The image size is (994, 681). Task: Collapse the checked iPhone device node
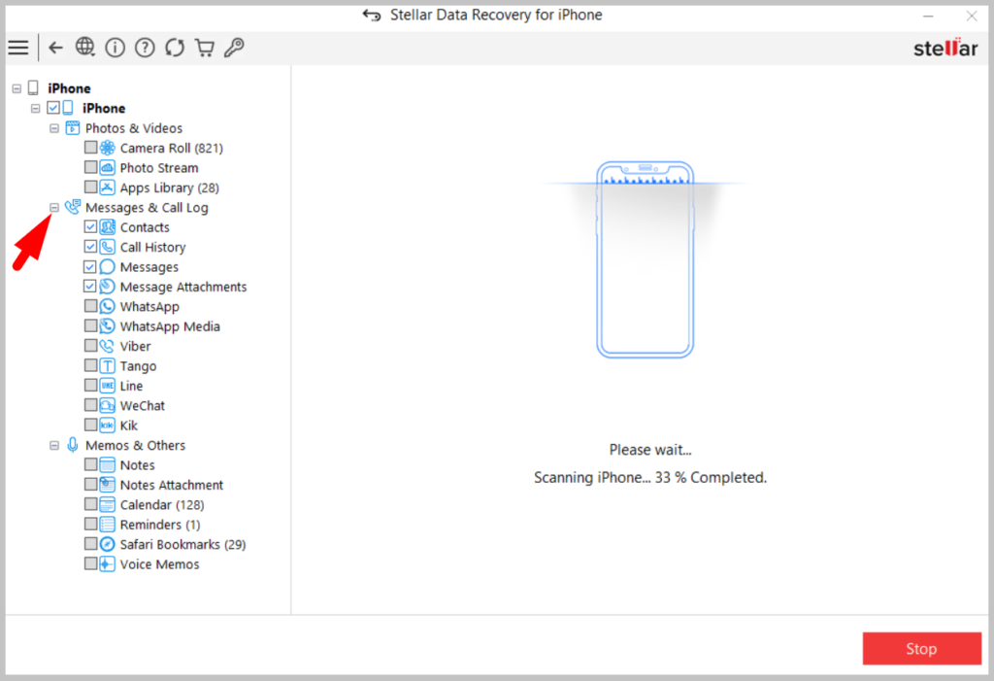(x=36, y=109)
